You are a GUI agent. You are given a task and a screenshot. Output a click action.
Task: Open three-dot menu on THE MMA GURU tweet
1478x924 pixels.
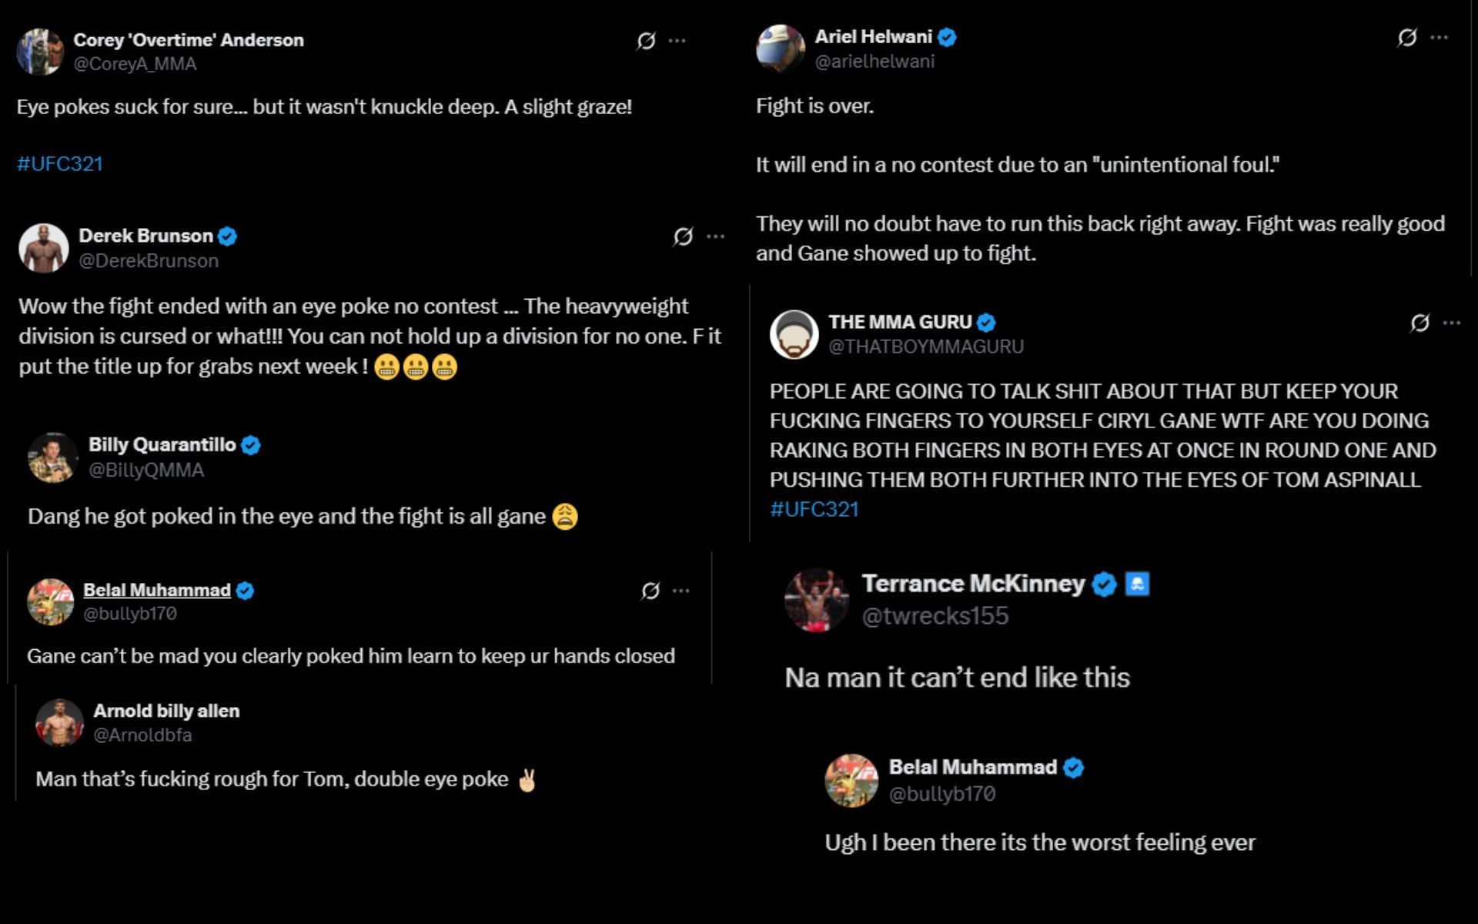pyautogui.click(x=1452, y=323)
